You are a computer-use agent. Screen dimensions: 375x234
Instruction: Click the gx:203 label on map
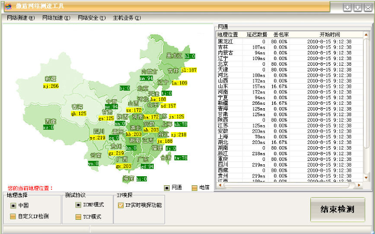(x=124, y=166)
